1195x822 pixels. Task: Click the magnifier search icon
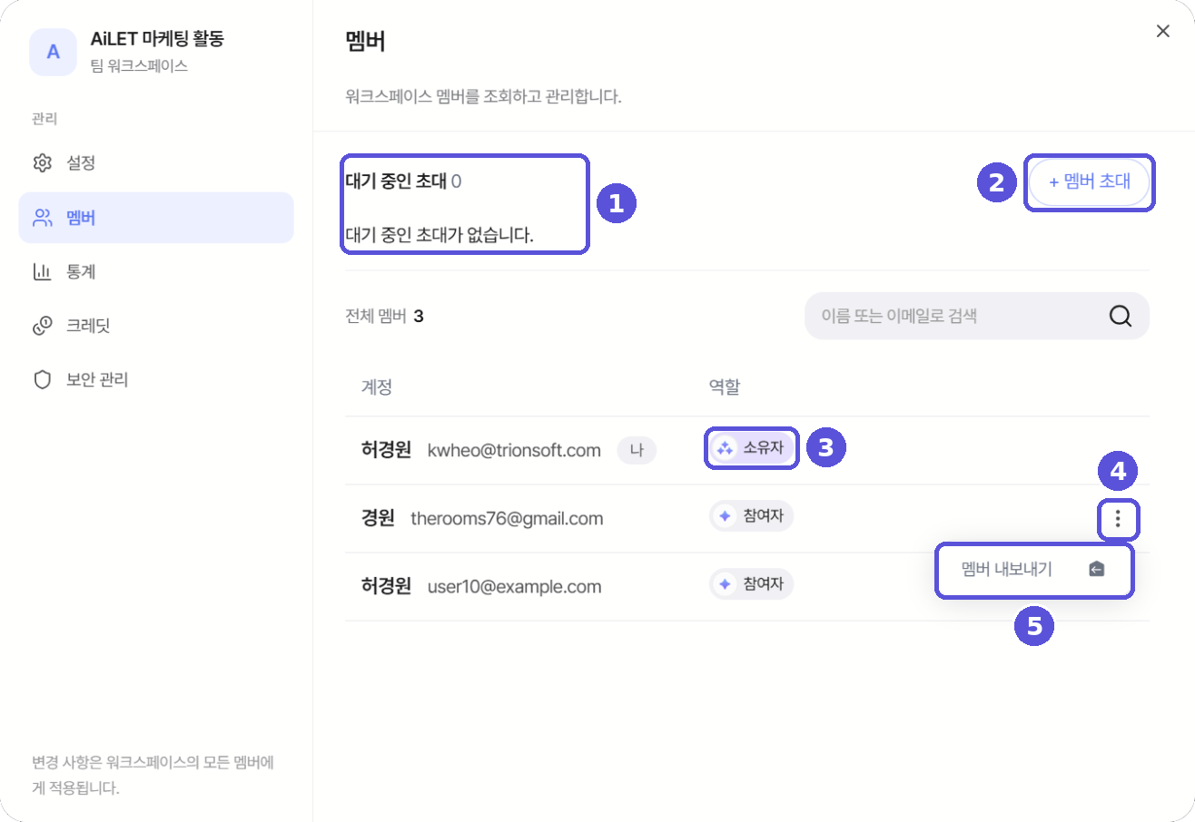(x=1121, y=316)
